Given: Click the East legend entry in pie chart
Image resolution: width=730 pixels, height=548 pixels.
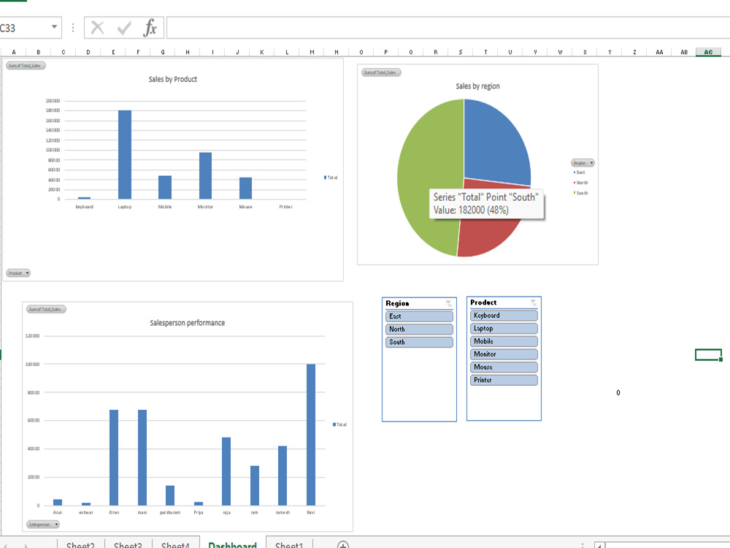Looking at the screenshot, I should click(x=579, y=172).
